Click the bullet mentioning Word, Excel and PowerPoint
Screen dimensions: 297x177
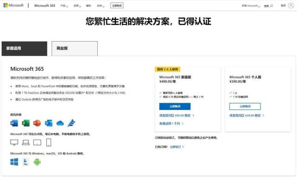point(70,86)
